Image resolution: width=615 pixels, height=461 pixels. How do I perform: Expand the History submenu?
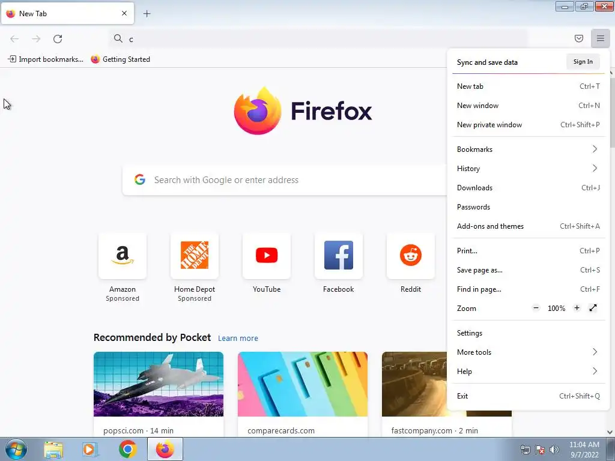[528, 169]
